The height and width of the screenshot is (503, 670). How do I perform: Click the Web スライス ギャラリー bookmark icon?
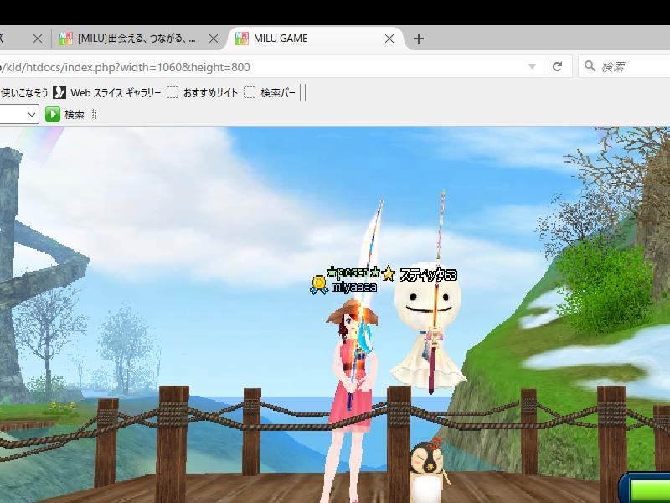[x=59, y=92]
